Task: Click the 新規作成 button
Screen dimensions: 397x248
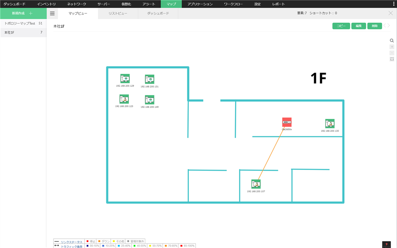Action: 23,13
